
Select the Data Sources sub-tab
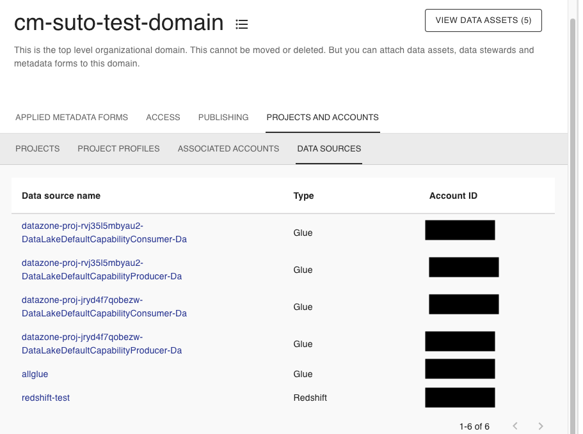[x=329, y=149]
